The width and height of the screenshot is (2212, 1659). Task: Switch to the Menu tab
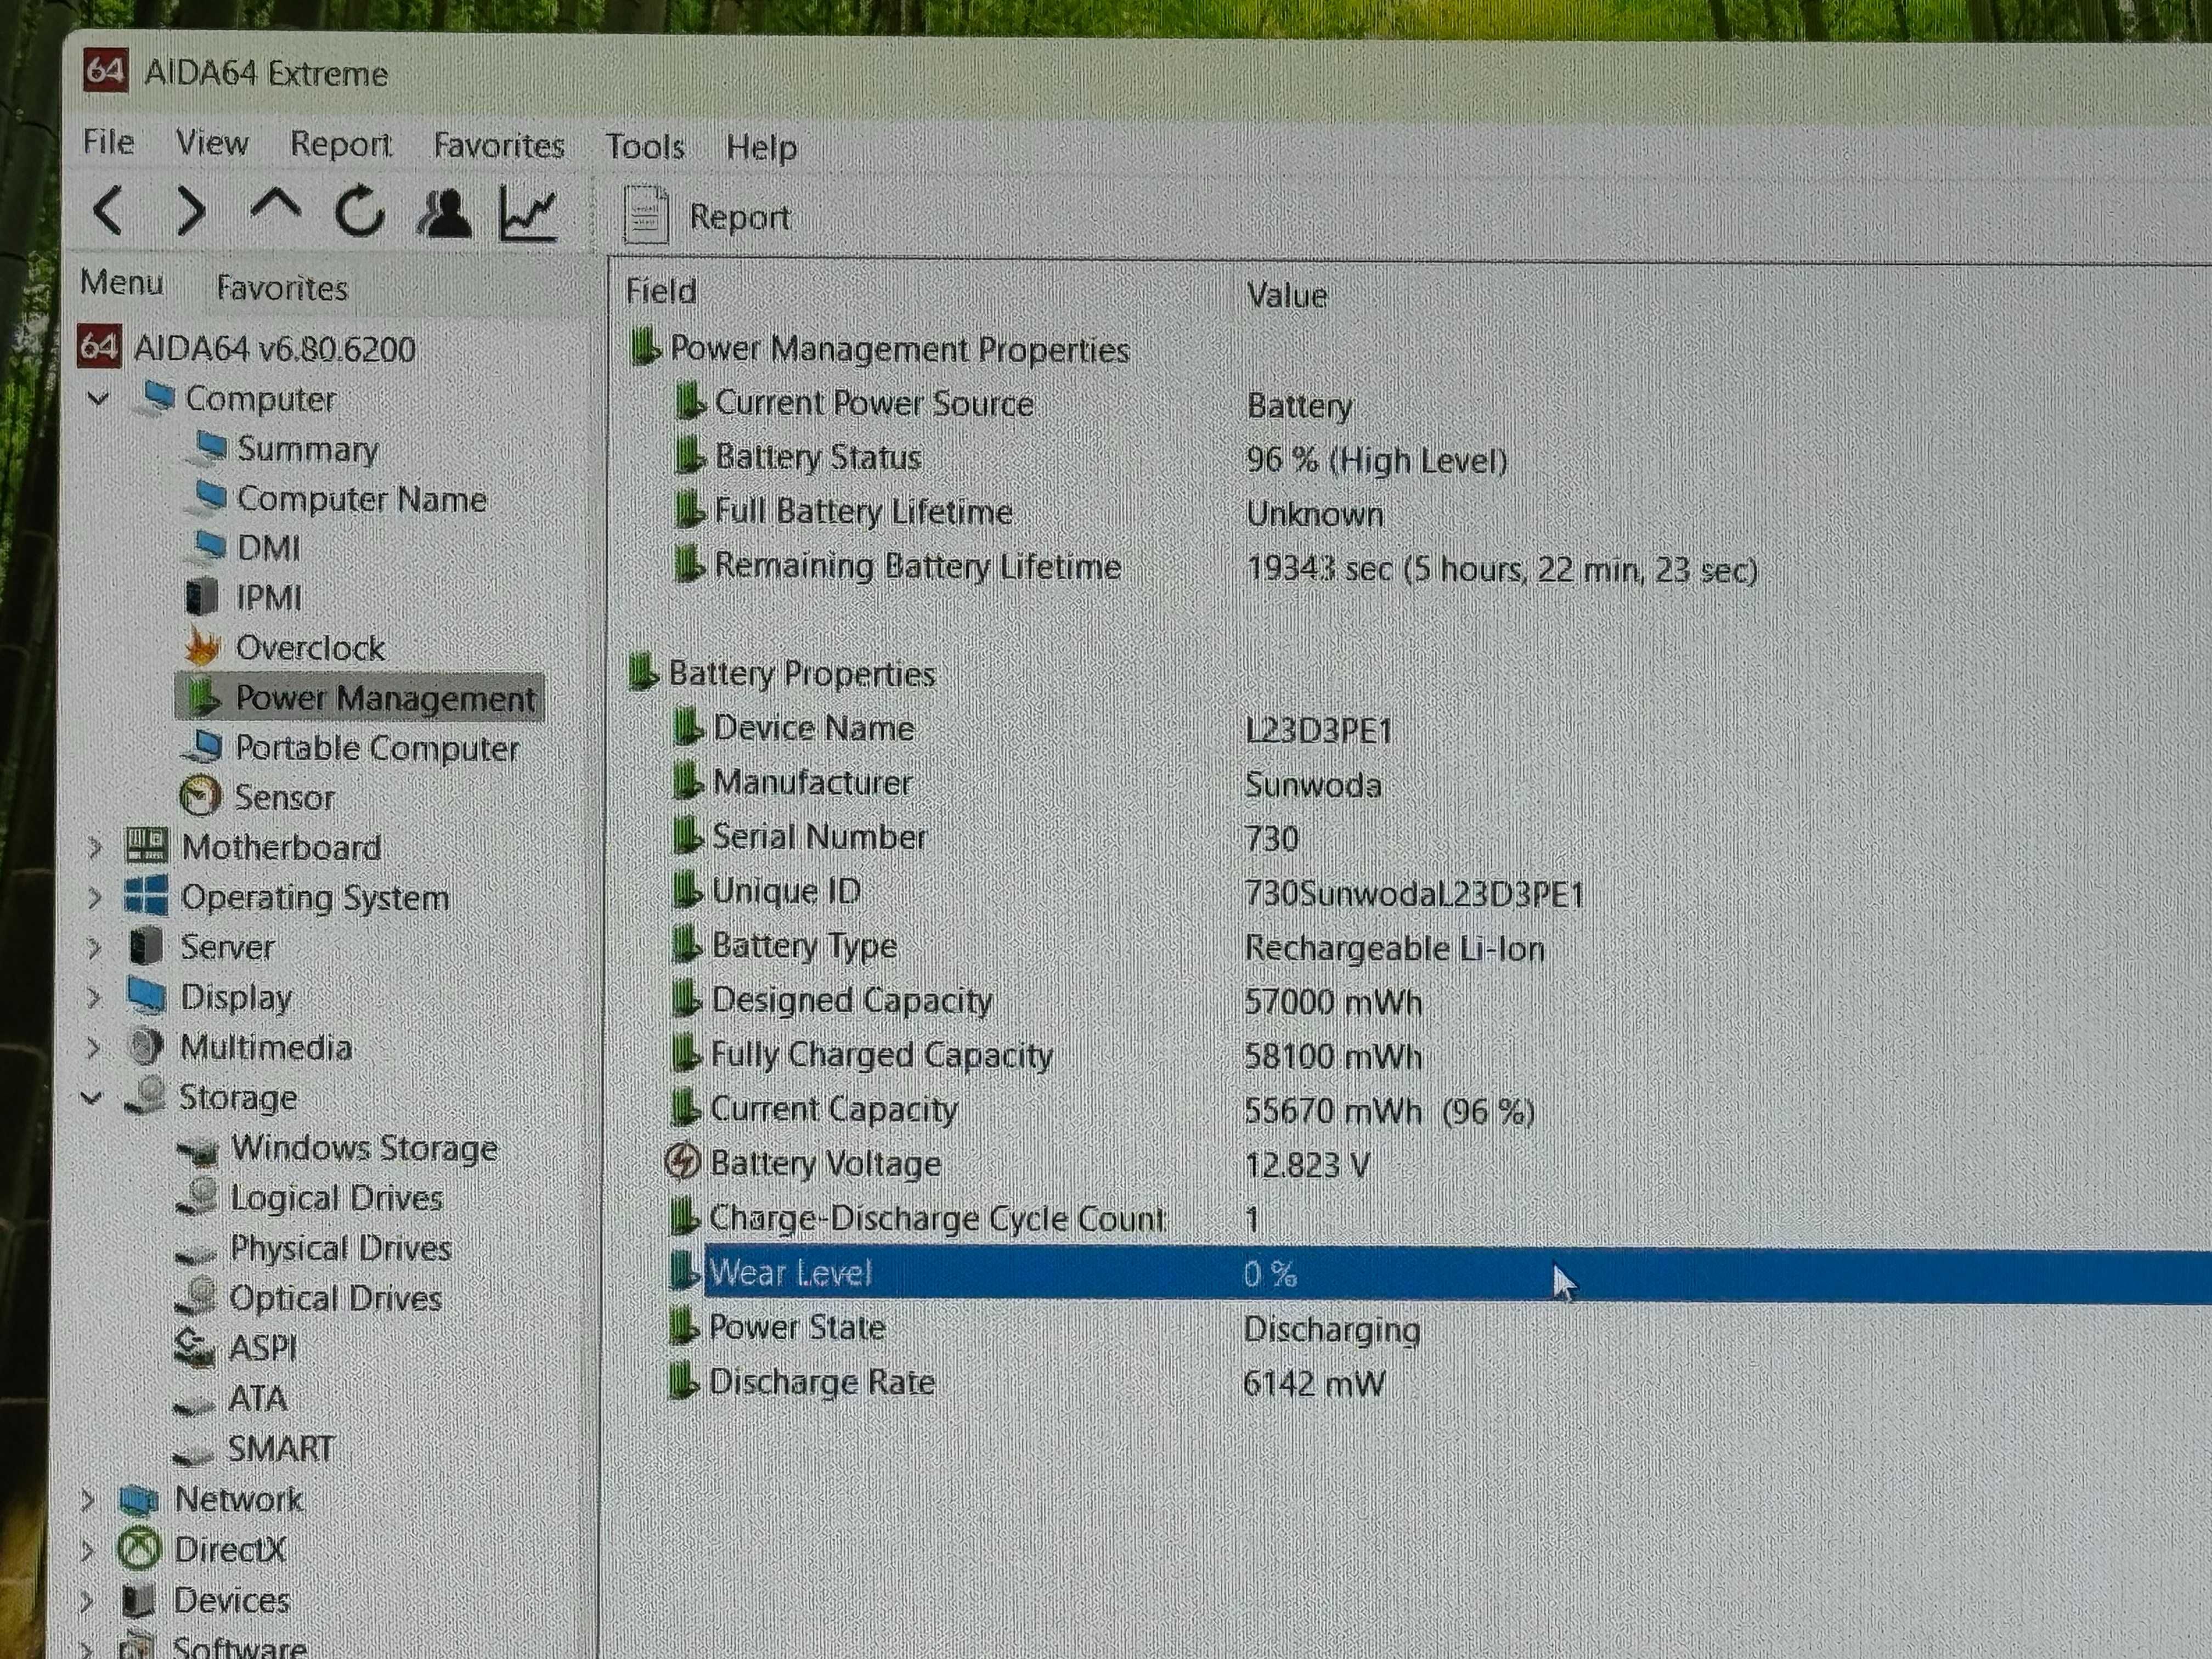click(x=121, y=283)
